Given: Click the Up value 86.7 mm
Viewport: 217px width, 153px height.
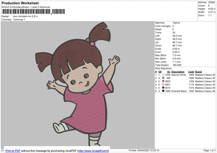Looking at the screenshot, I should click(177, 42).
